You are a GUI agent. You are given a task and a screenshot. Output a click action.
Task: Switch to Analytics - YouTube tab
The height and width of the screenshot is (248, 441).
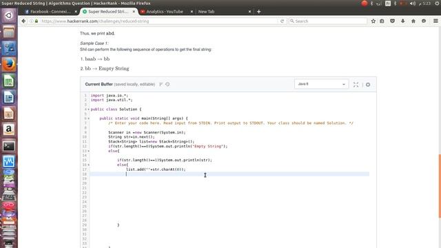[165, 12]
